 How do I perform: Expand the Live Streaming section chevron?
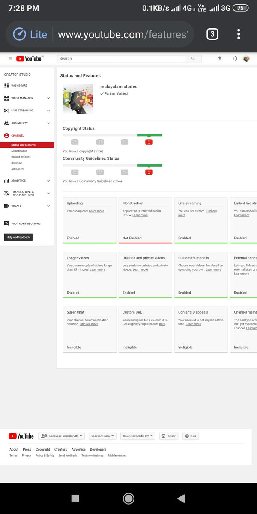coord(48,111)
